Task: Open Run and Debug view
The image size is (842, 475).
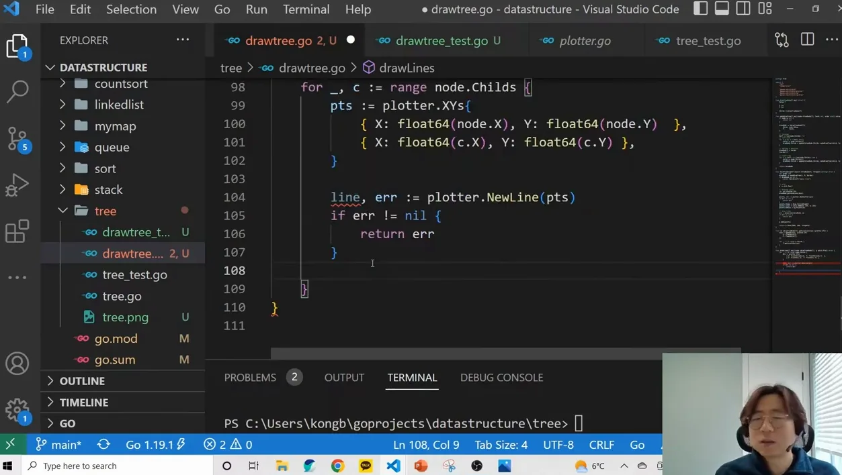Action: (x=17, y=184)
